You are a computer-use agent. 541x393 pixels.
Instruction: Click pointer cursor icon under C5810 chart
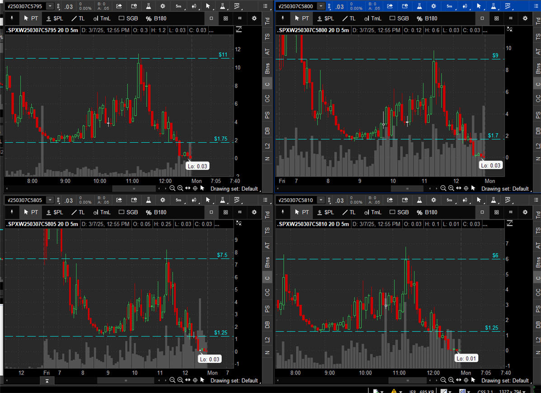point(473,380)
